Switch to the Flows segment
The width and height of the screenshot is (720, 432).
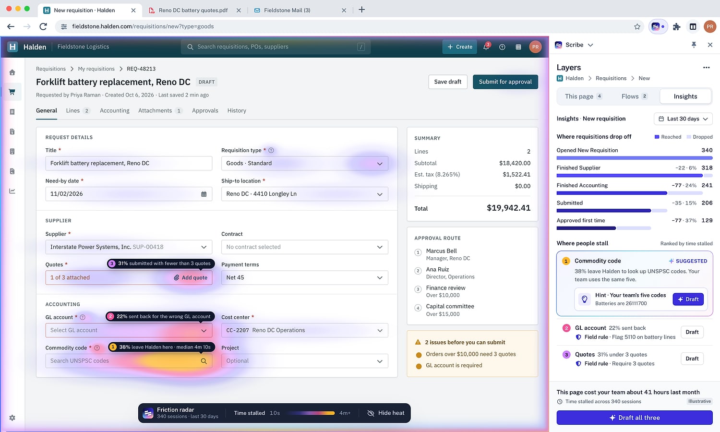coord(634,96)
